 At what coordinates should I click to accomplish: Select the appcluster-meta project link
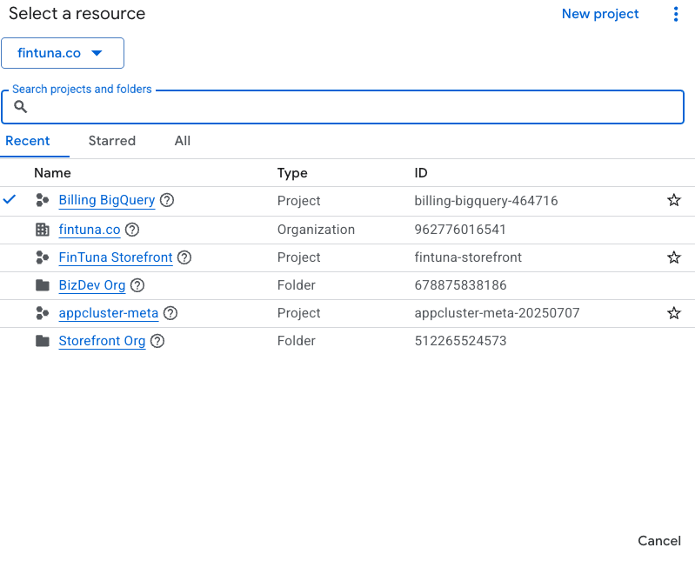coord(109,313)
